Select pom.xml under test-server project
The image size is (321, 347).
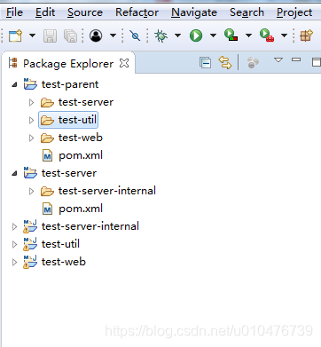click(81, 209)
